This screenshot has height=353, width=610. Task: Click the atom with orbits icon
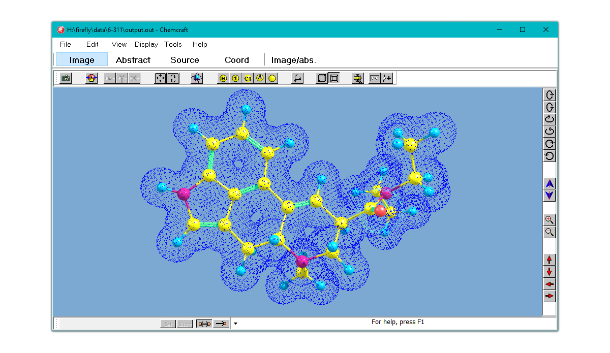pos(197,78)
